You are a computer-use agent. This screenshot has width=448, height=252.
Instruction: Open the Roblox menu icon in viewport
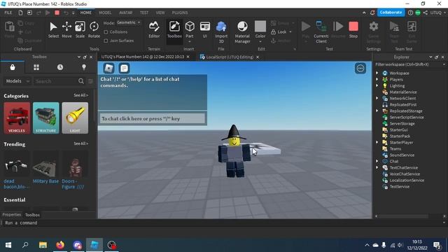pos(109,69)
